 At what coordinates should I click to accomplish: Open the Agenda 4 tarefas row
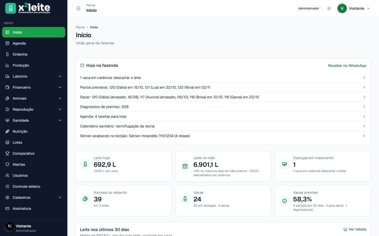[x=223, y=116]
